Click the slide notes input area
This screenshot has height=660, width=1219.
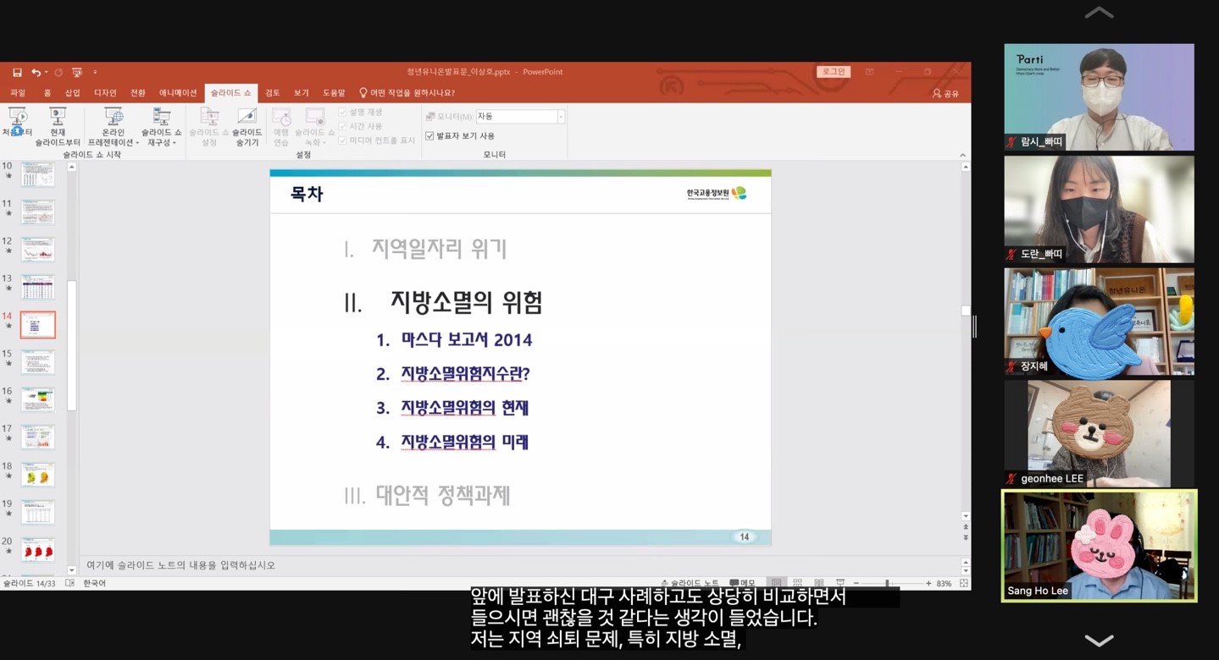pyautogui.click(x=521, y=564)
